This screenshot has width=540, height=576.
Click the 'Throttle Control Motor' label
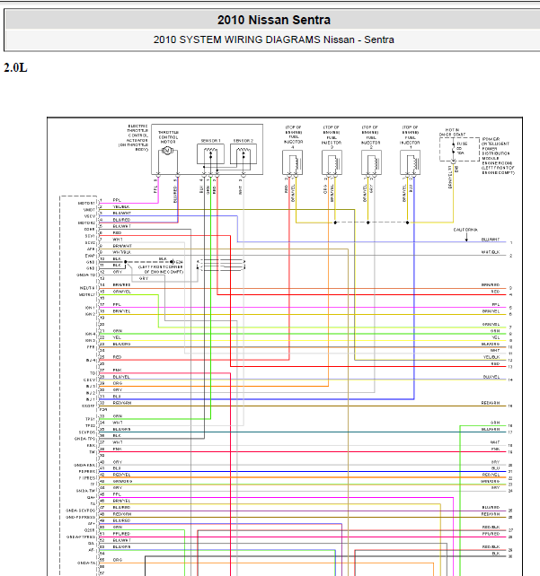click(168, 137)
